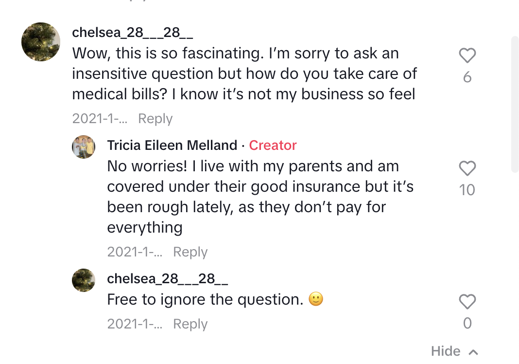Viewport: 519px width, 364px height.
Task: Reply to 'Free to ignore the question' comment
Action: pos(190,324)
